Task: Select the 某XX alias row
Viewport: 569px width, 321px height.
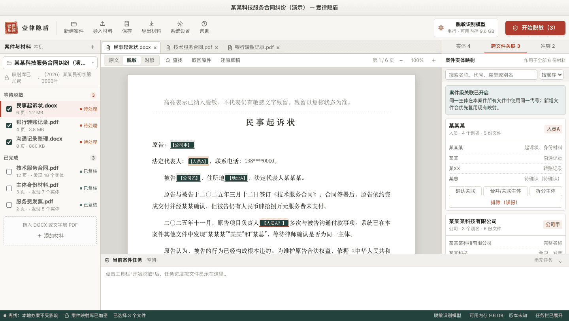Action: tap(505, 169)
